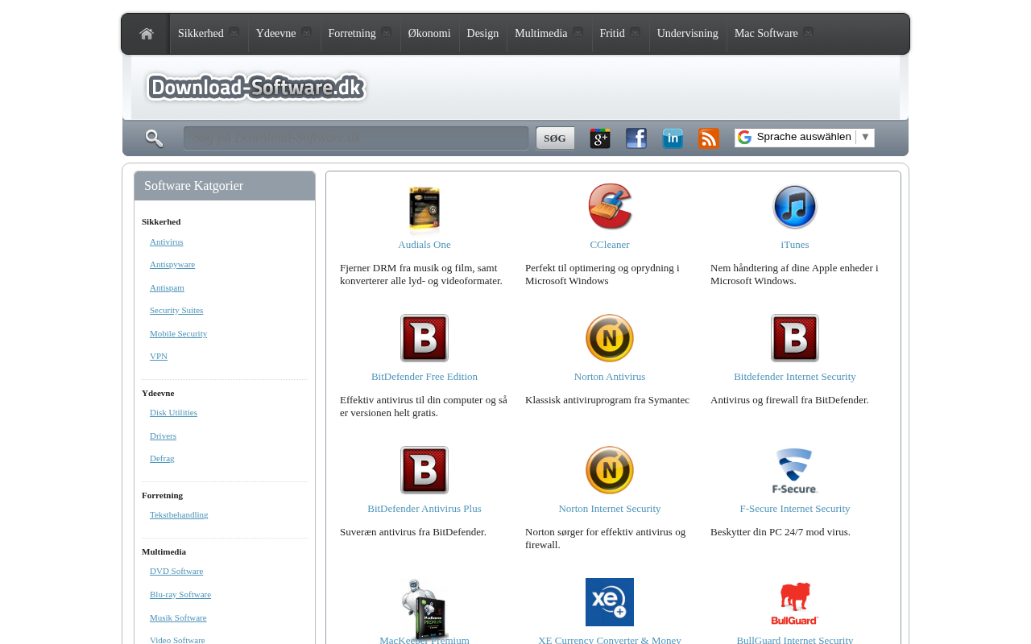Open the LinkedIn social icon
Image resolution: width=1031 pixels, height=644 pixels.
click(x=673, y=138)
